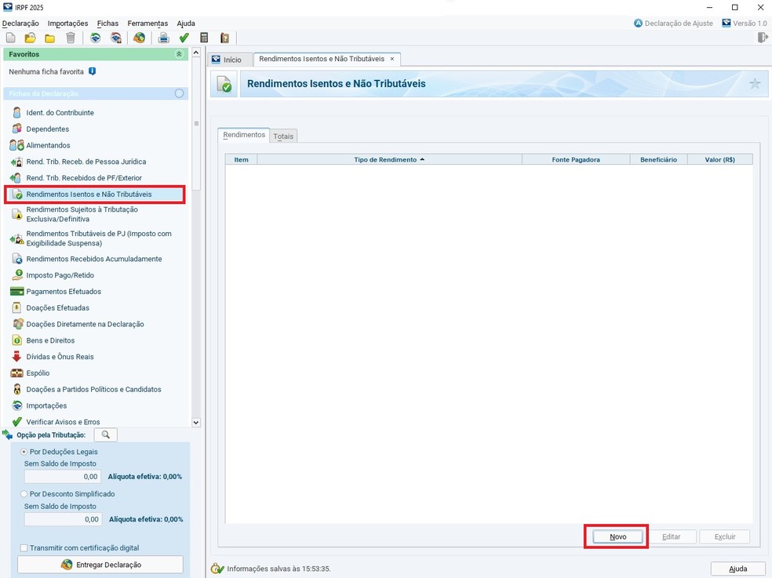Click the new declaration blank page icon
Screen dimensions: 772x578
pos(10,38)
